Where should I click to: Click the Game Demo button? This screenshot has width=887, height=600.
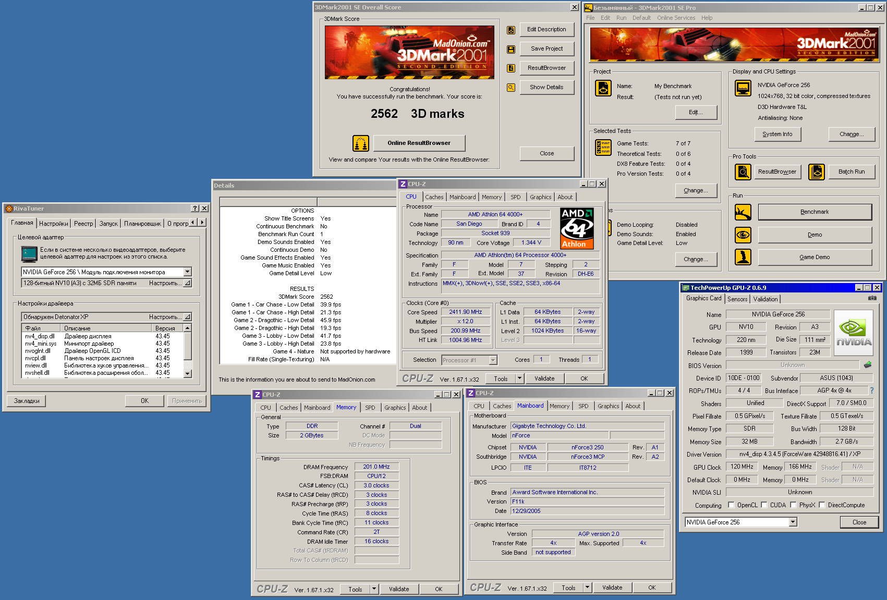[815, 258]
